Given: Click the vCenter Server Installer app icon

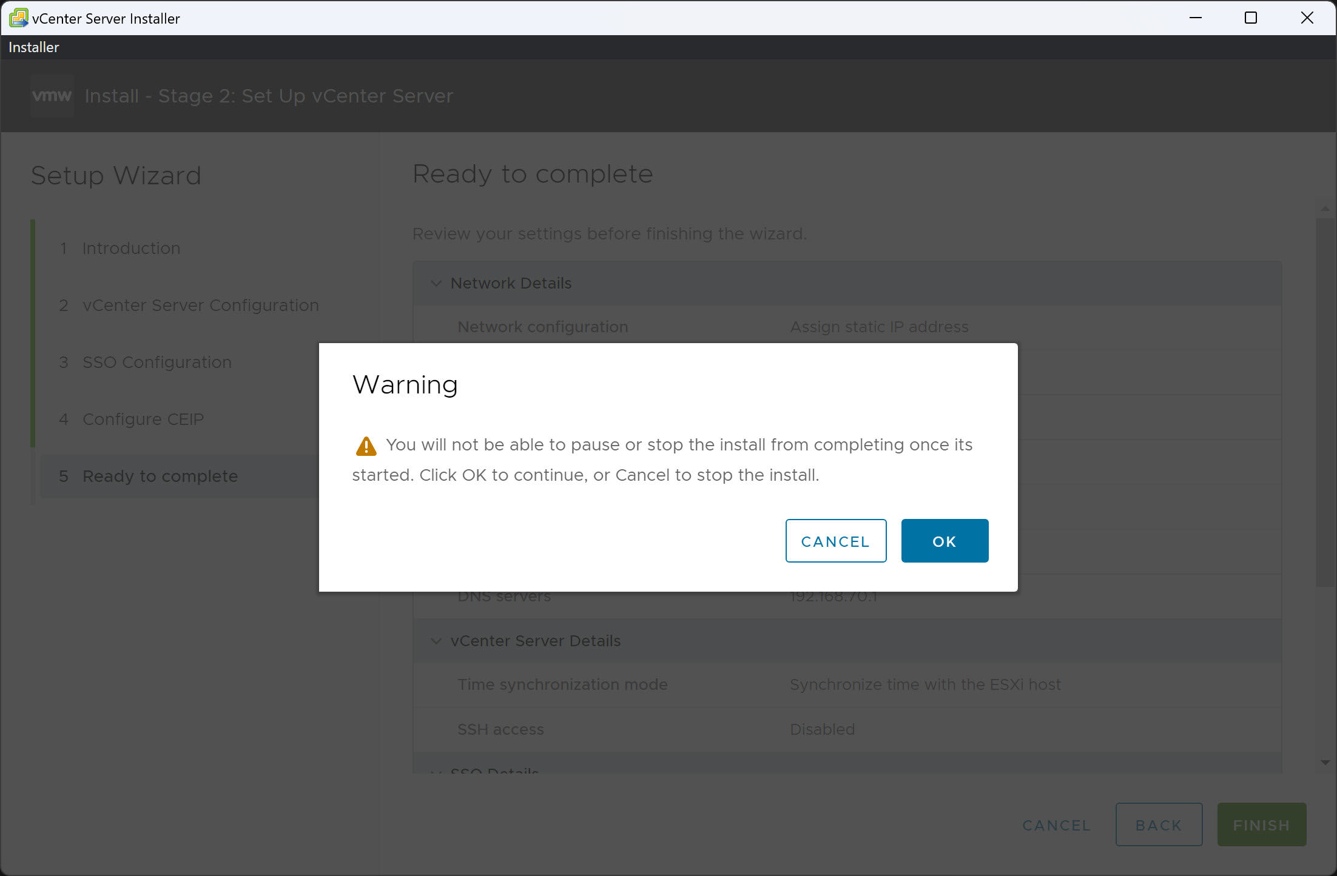Looking at the screenshot, I should pyautogui.click(x=18, y=18).
